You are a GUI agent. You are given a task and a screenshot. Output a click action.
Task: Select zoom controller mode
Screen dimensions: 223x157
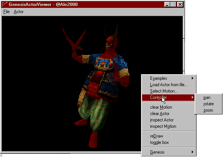coord(208,111)
